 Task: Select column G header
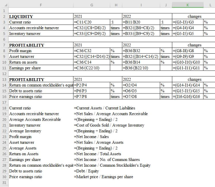tap(92, 5)
